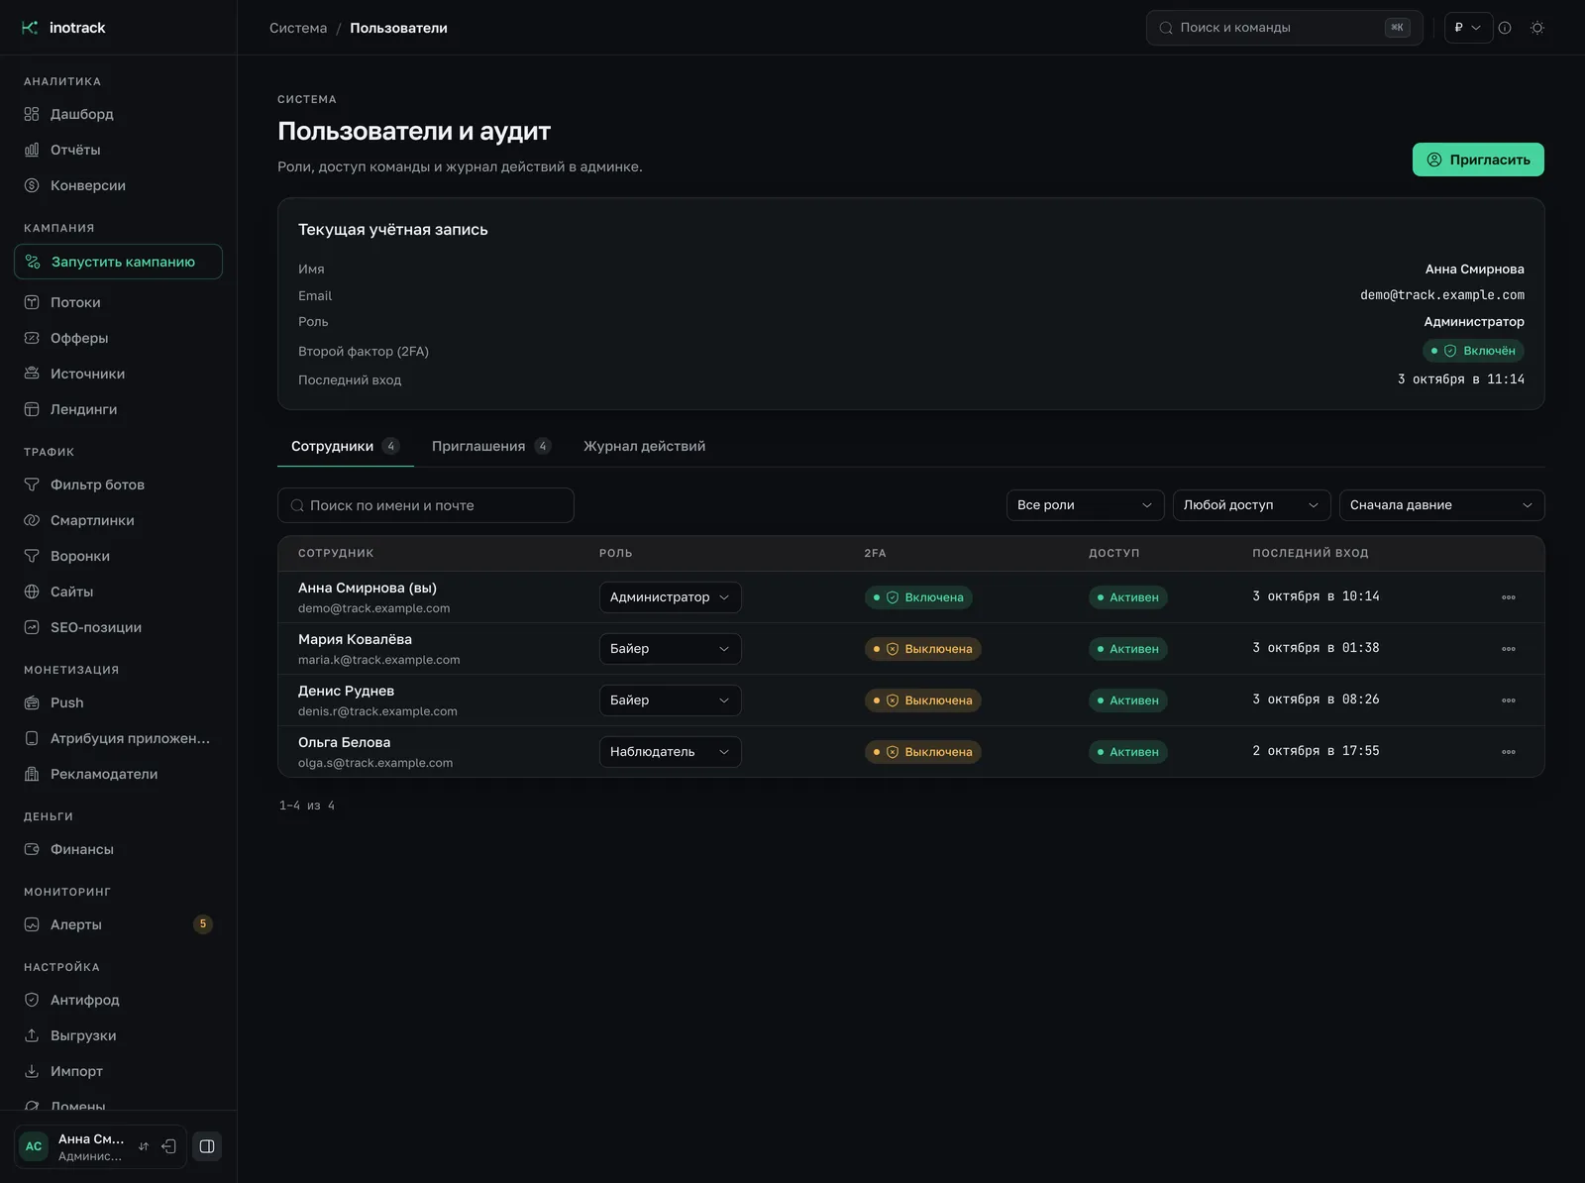Expand the Все роли filter dropdown
The image size is (1585, 1183).
tap(1086, 505)
